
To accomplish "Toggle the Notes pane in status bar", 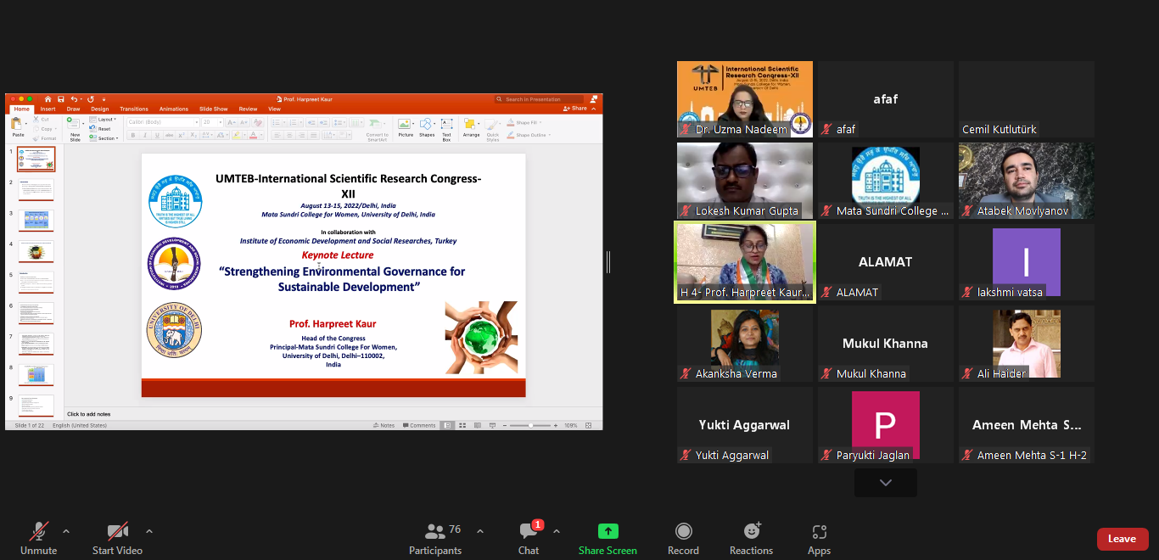I will click(384, 425).
